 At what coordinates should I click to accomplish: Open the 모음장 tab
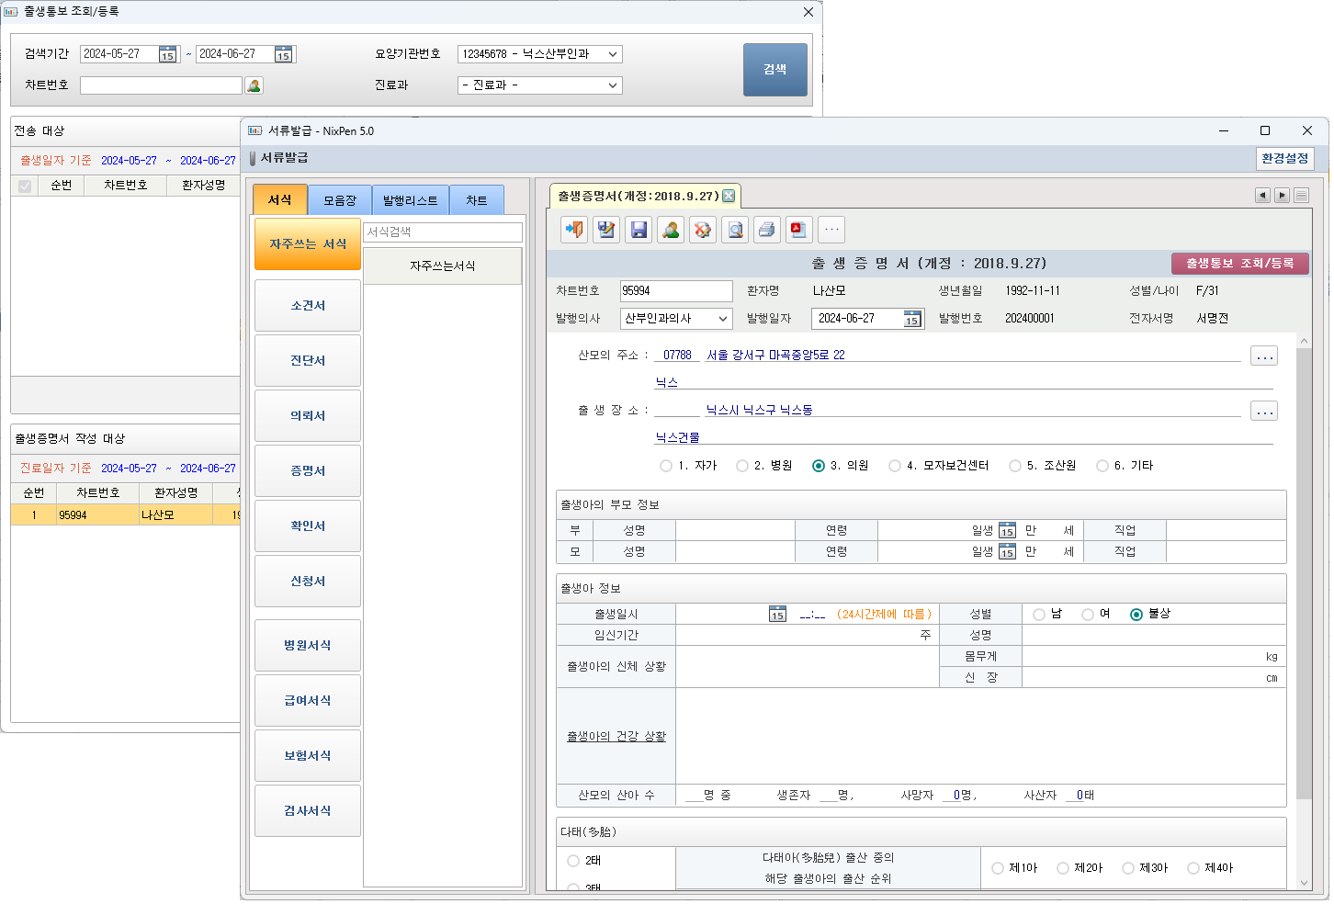(x=339, y=200)
